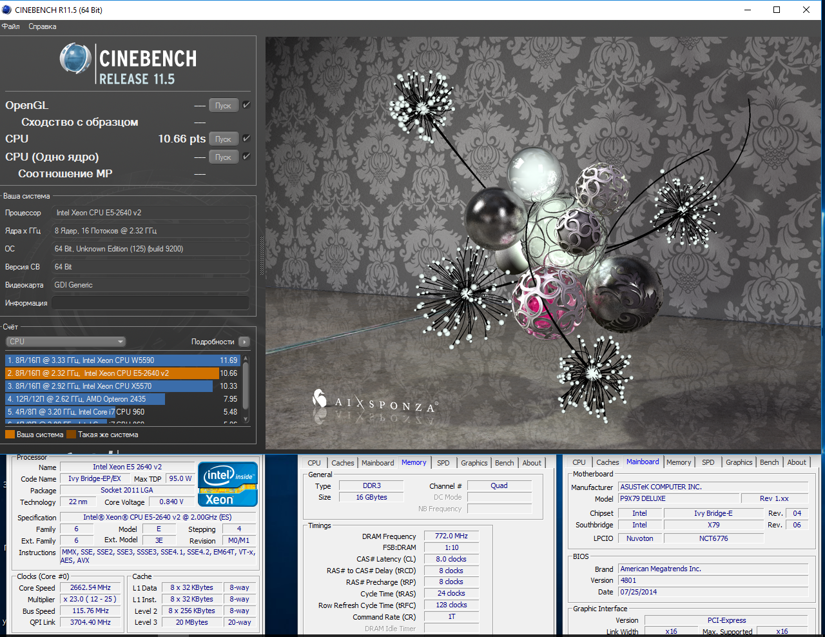Click the 10.66 pts CPU score
The height and width of the screenshot is (637, 825).
[x=182, y=139]
